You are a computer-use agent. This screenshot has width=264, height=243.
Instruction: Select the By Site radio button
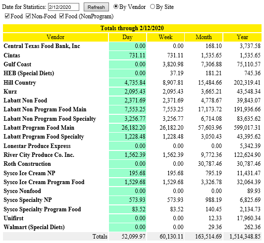click(x=153, y=6)
